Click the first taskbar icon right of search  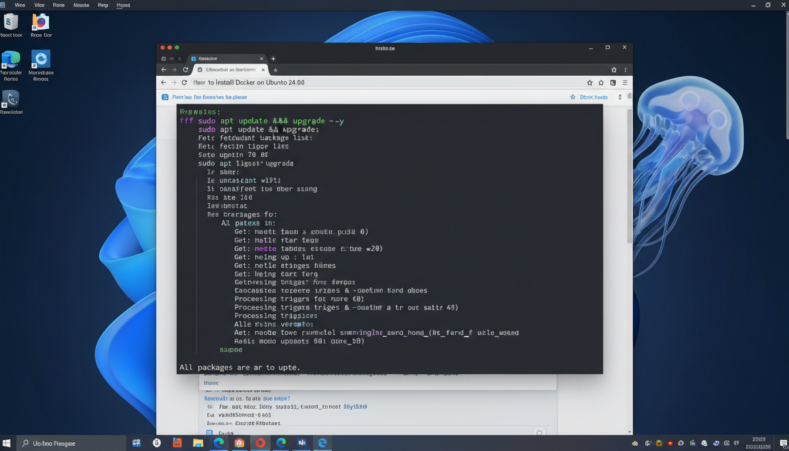[136, 443]
